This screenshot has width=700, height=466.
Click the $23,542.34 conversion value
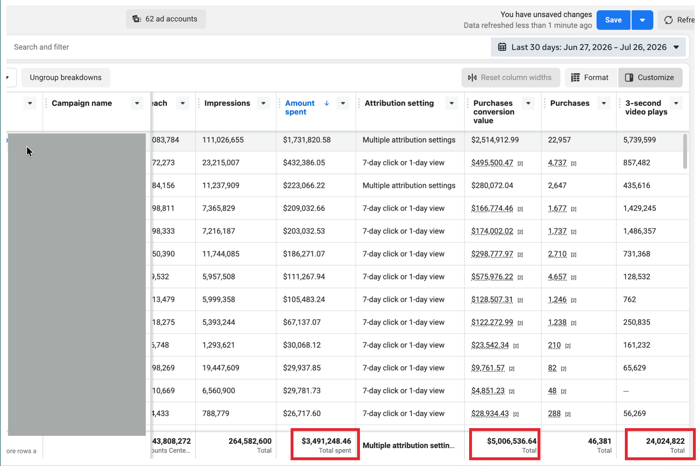pyautogui.click(x=490, y=345)
